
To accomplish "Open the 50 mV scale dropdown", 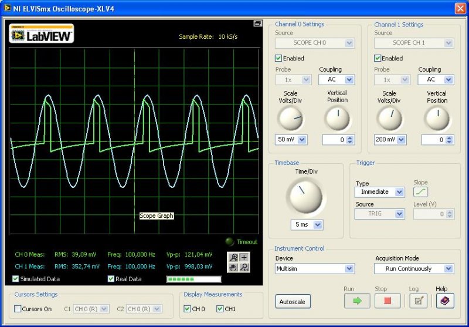I will [x=291, y=140].
